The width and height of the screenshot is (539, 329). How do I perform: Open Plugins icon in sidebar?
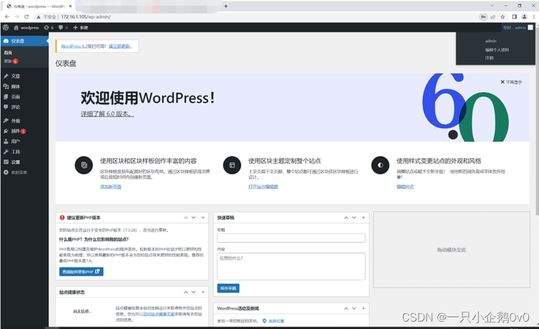(x=6, y=131)
